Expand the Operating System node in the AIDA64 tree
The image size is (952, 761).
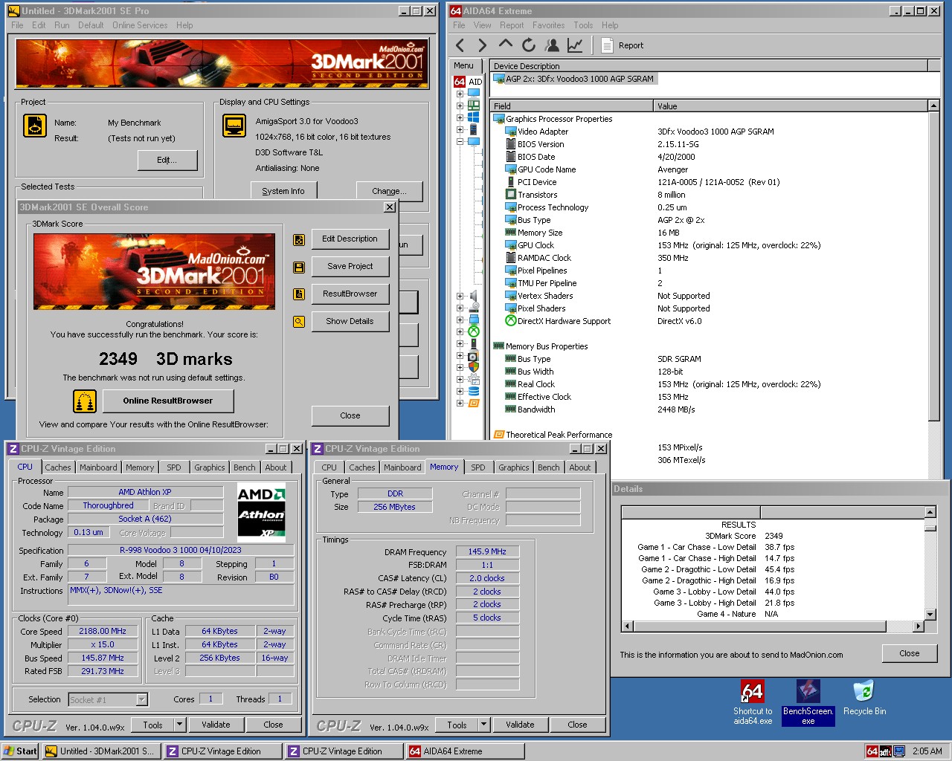tap(460, 117)
